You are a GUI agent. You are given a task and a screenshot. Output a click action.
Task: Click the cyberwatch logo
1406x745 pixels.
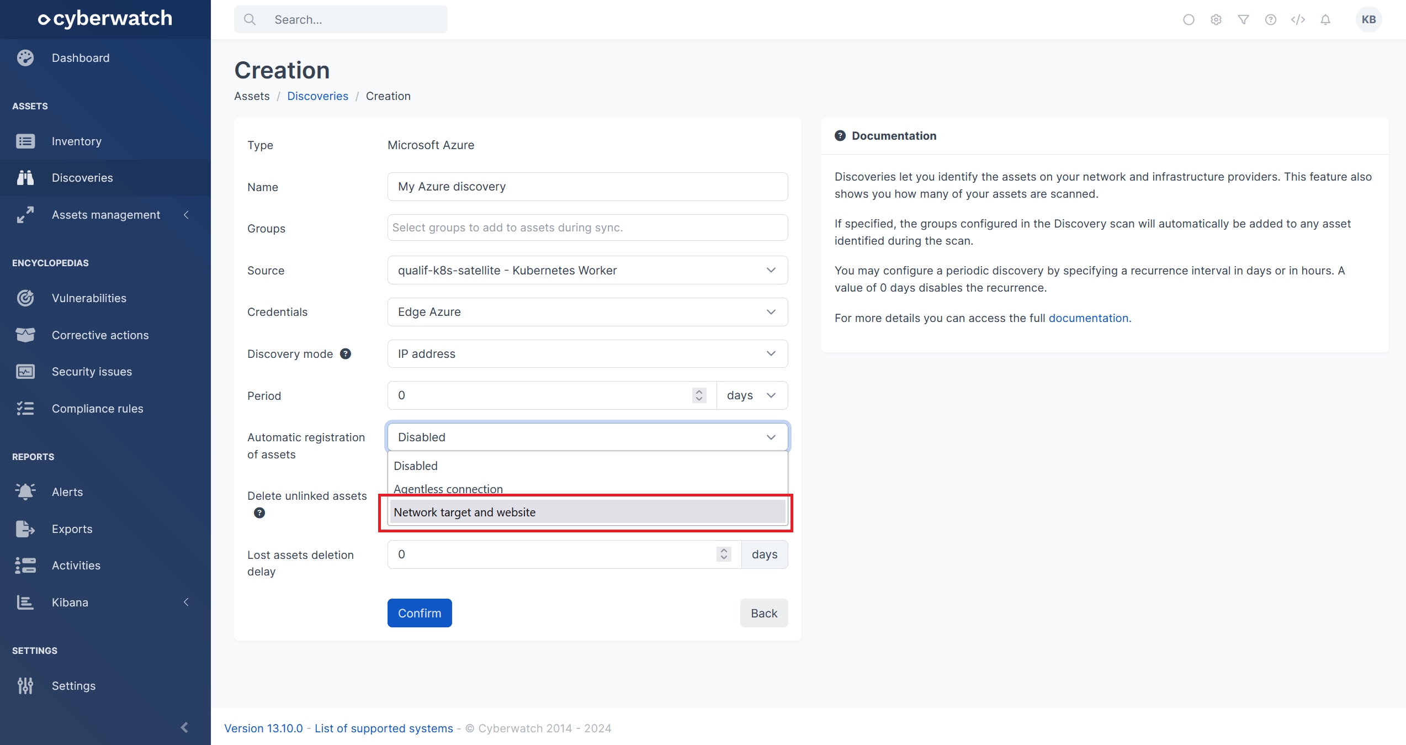pos(105,19)
